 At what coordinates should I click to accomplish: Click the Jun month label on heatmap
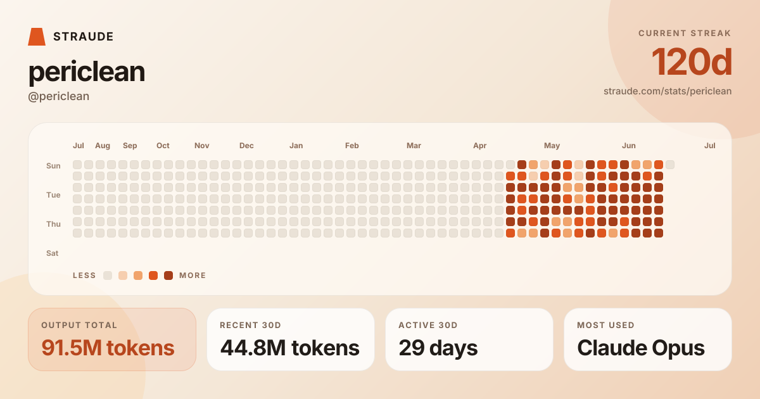coord(629,146)
